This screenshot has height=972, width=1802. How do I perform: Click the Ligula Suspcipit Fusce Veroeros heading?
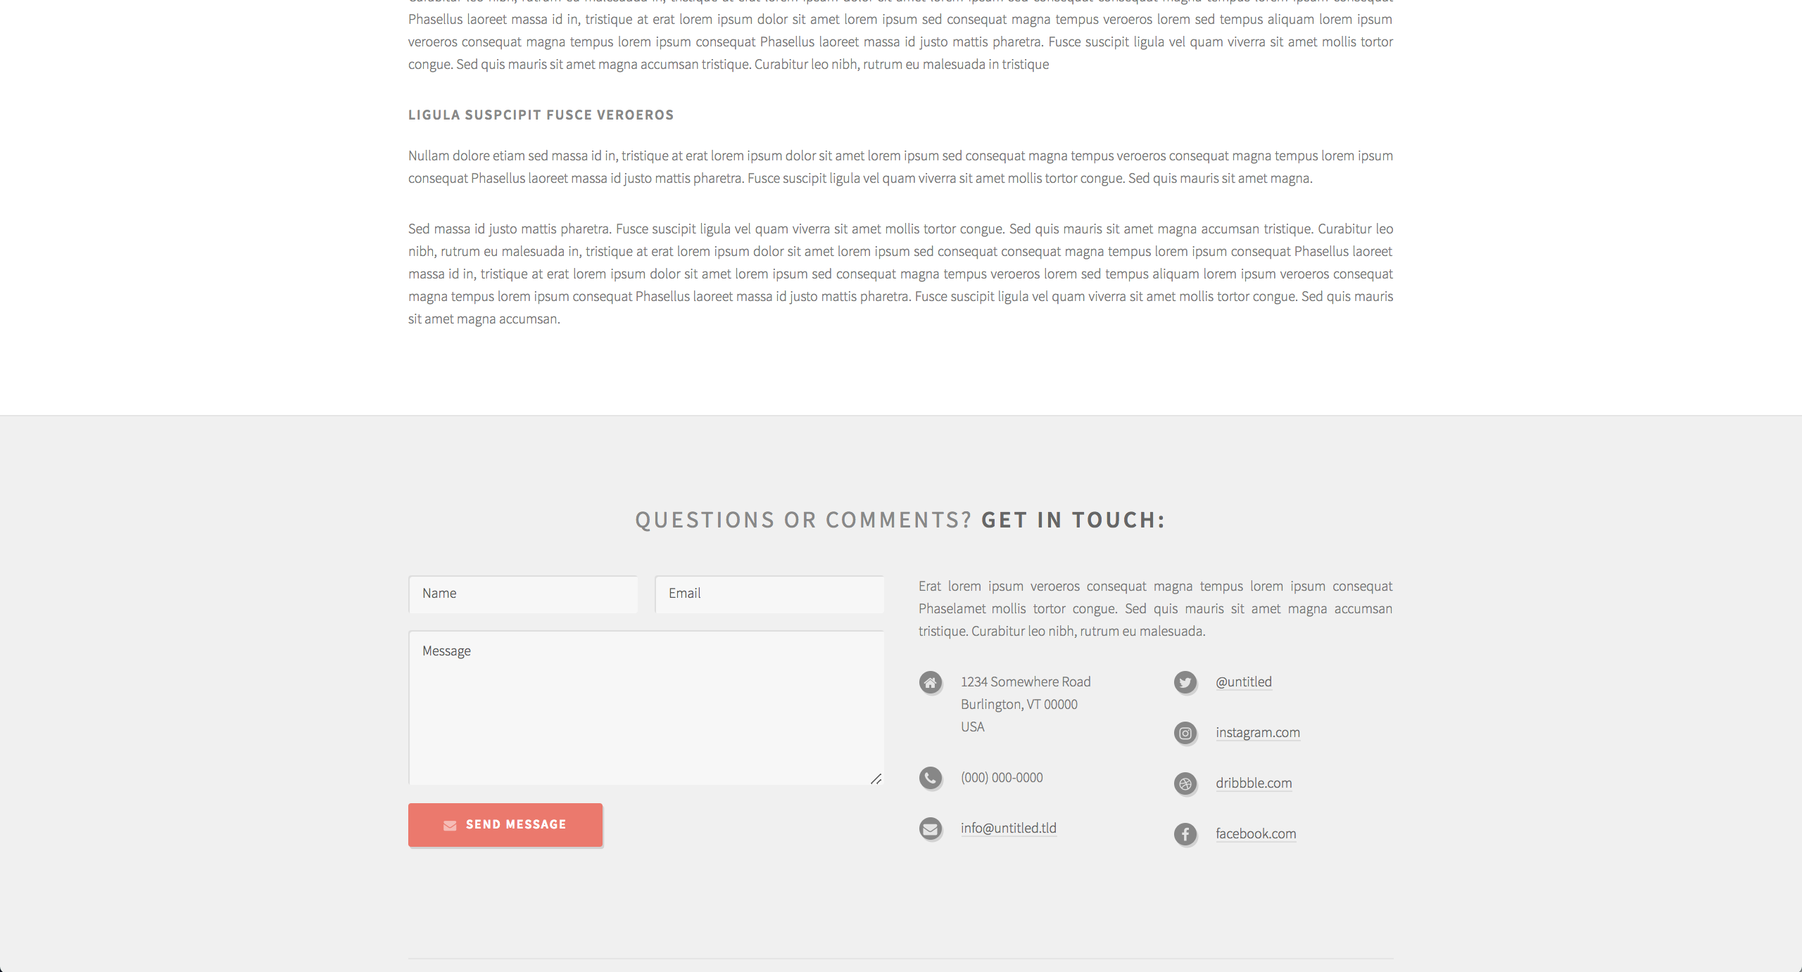[541, 115]
